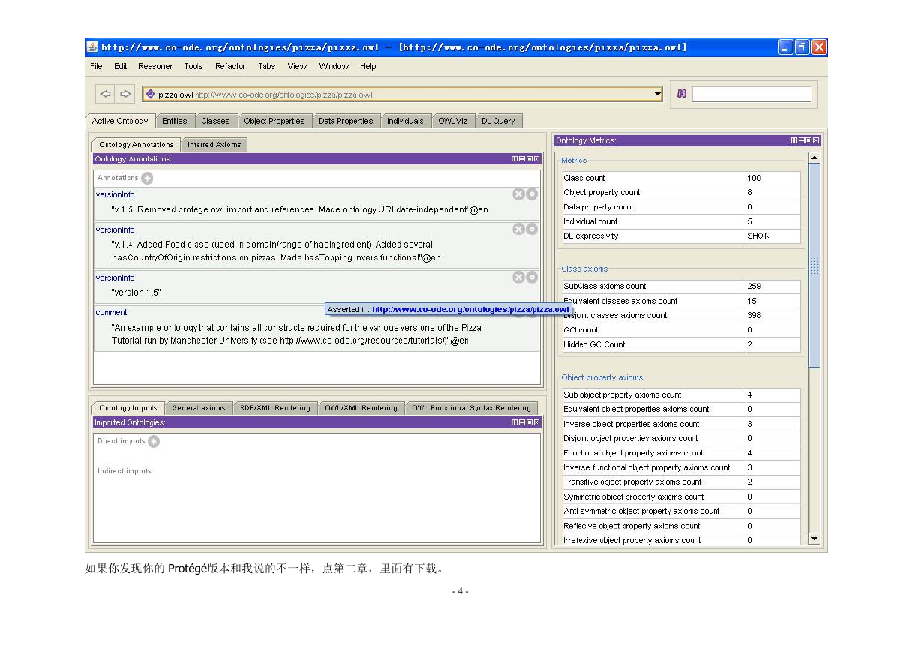921x652 pixels.
Task: Open the Edit menu
Action: click(x=120, y=66)
